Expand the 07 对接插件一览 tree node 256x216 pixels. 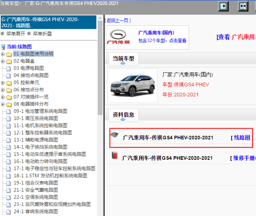pos(3,97)
